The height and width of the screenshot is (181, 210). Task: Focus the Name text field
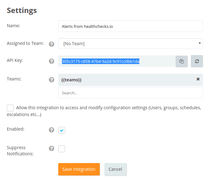pyautogui.click(x=130, y=26)
